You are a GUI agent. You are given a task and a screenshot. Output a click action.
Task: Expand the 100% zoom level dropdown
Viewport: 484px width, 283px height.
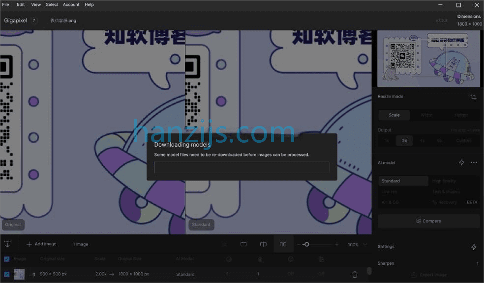pyautogui.click(x=365, y=245)
